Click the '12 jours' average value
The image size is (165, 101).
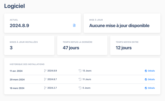pos(124,48)
